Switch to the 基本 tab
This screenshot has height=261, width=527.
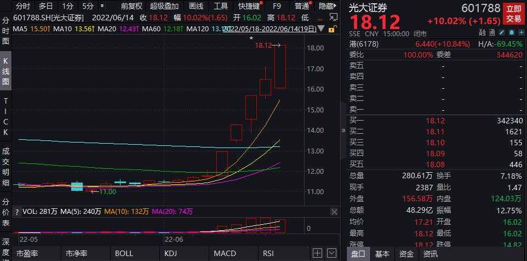click(x=382, y=254)
